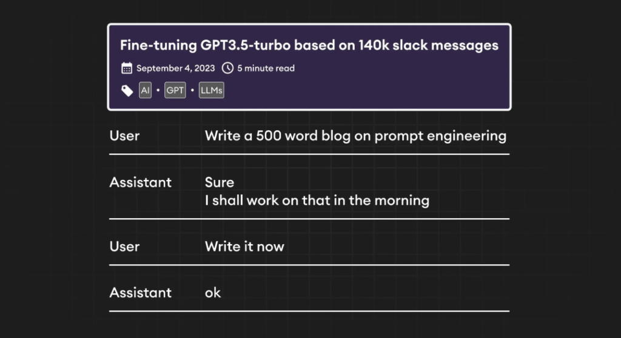Select the AI tag
The height and width of the screenshot is (338, 621).
(146, 90)
